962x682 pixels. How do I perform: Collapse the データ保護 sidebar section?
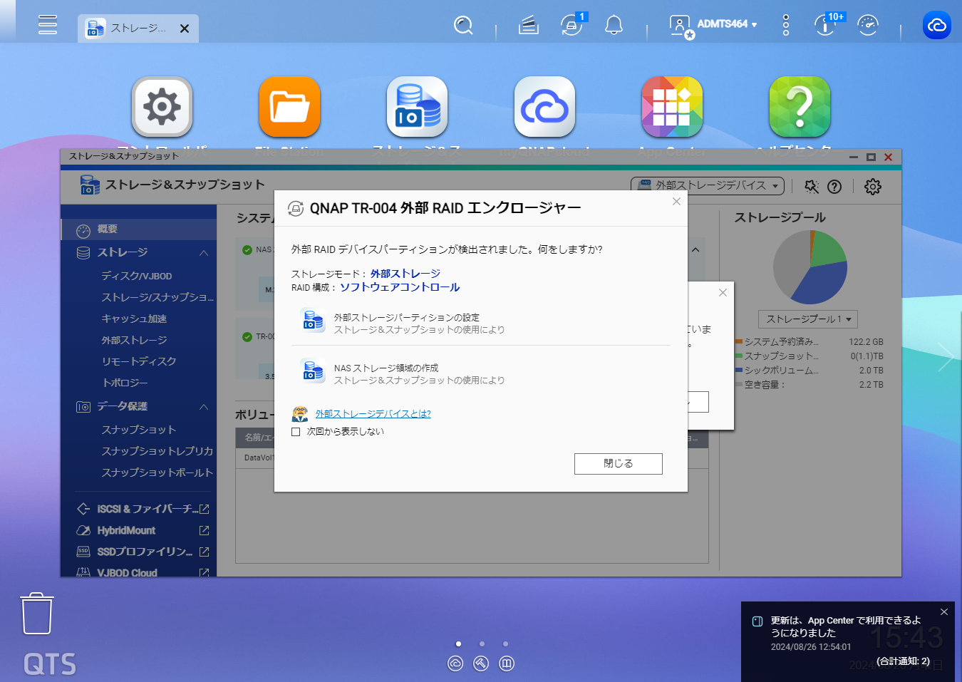pyautogui.click(x=204, y=407)
